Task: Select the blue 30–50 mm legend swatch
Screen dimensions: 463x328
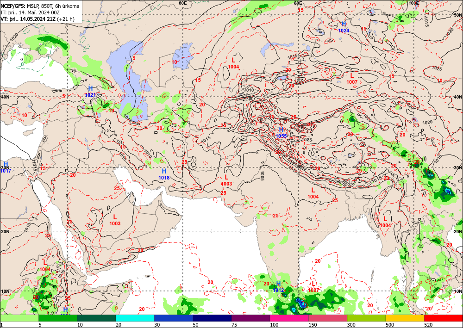Action: click(174, 318)
